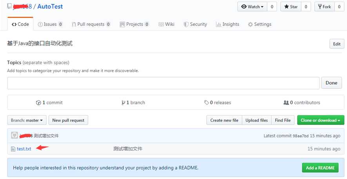Click the Pull requests tab icon

click(x=74, y=24)
